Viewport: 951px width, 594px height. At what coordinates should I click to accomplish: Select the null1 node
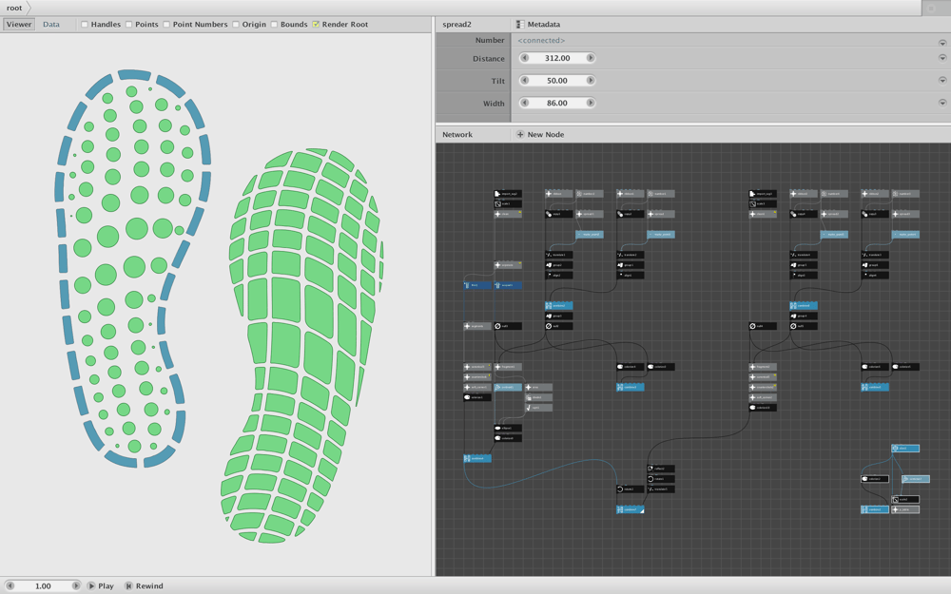tap(508, 326)
